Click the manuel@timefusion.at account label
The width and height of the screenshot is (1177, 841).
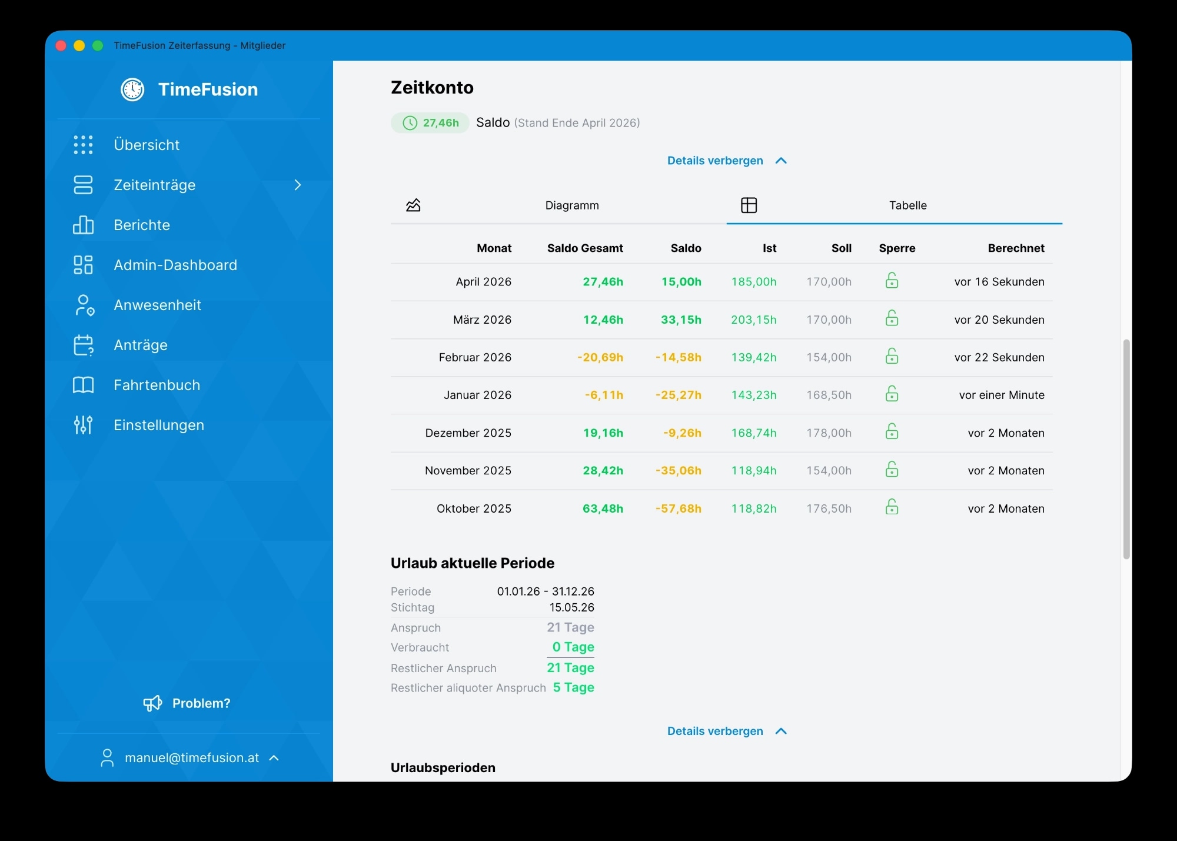[x=192, y=758]
